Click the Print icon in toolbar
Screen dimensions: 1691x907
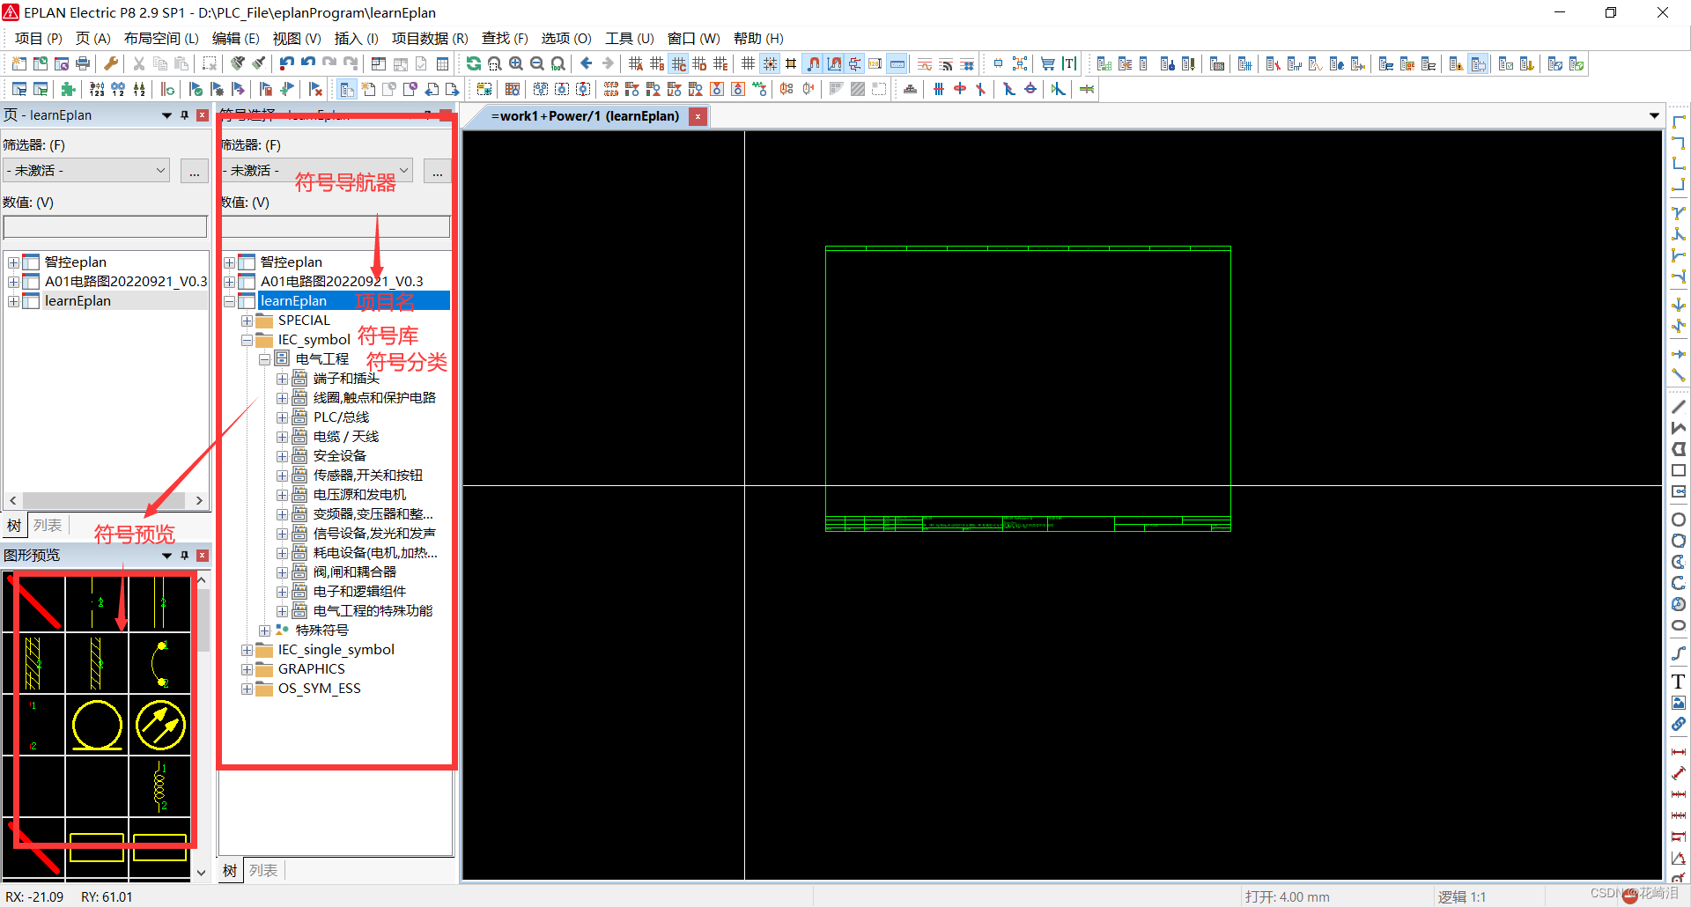coord(83,63)
